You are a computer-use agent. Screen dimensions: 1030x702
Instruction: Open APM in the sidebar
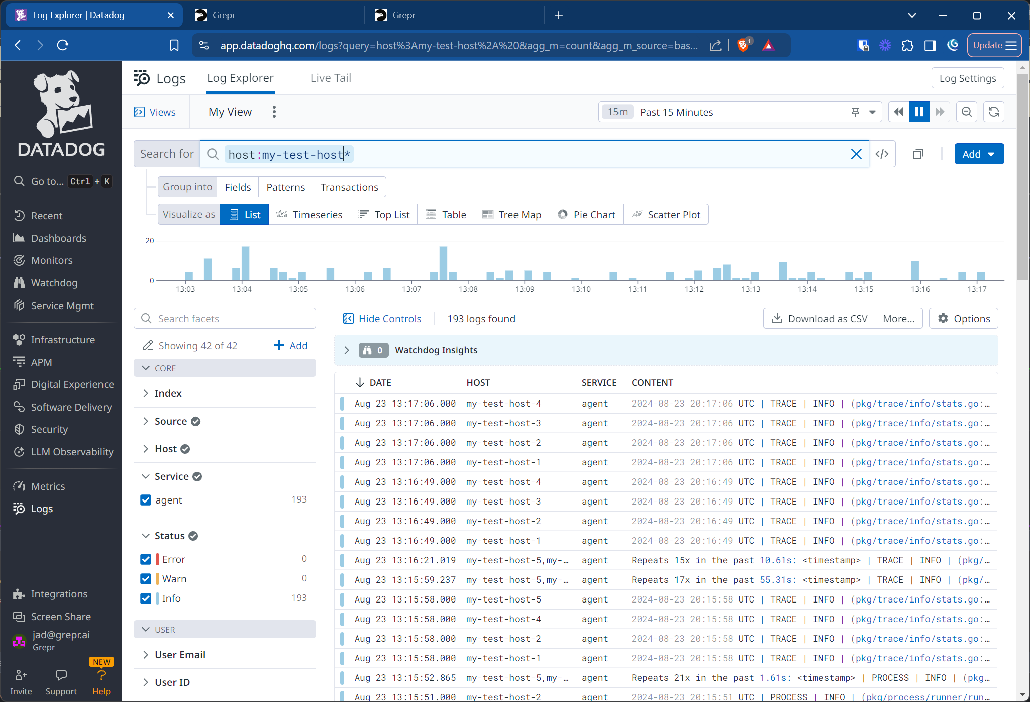coord(33,362)
